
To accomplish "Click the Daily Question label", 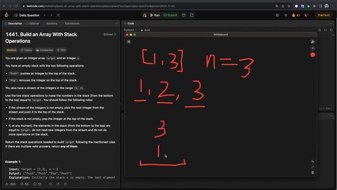I will (x=29, y=15).
